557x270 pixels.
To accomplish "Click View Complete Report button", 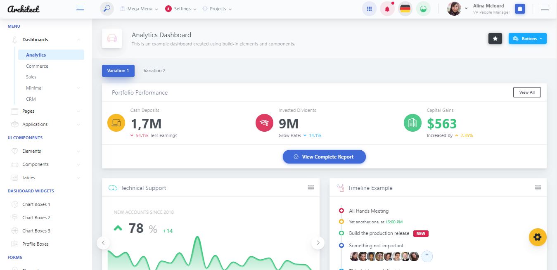I will tap(324, 157).
